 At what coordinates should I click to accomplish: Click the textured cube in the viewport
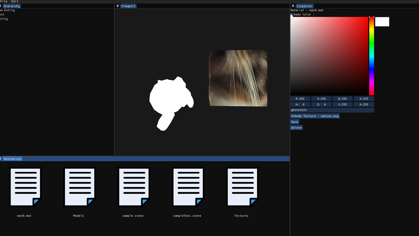[238, 78]
